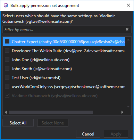Select 'Developer The Welkin Suite' row text
The image size is (134, 140).
coord(68,51)
